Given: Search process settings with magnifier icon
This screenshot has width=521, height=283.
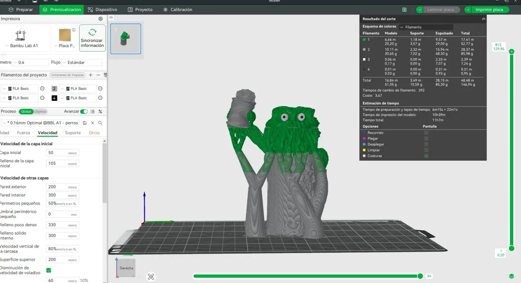Looking at the screenshot, I should [x=101, y=123].
